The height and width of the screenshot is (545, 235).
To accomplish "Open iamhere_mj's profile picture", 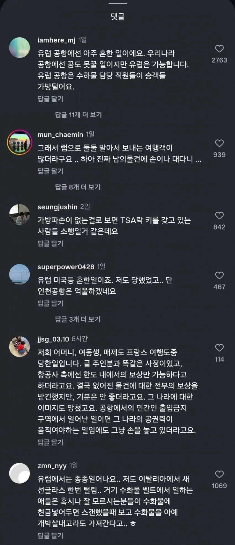I will click(20, 48).
